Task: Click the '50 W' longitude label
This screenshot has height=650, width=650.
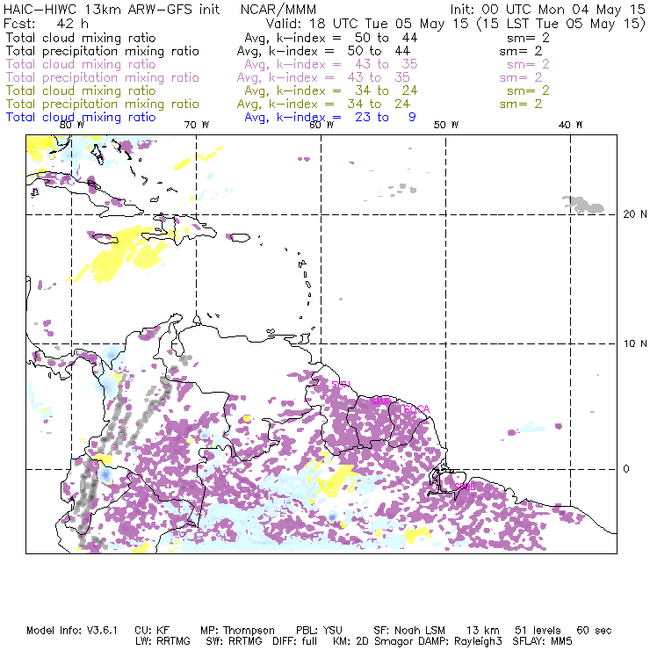Action: tap(446, 125)
